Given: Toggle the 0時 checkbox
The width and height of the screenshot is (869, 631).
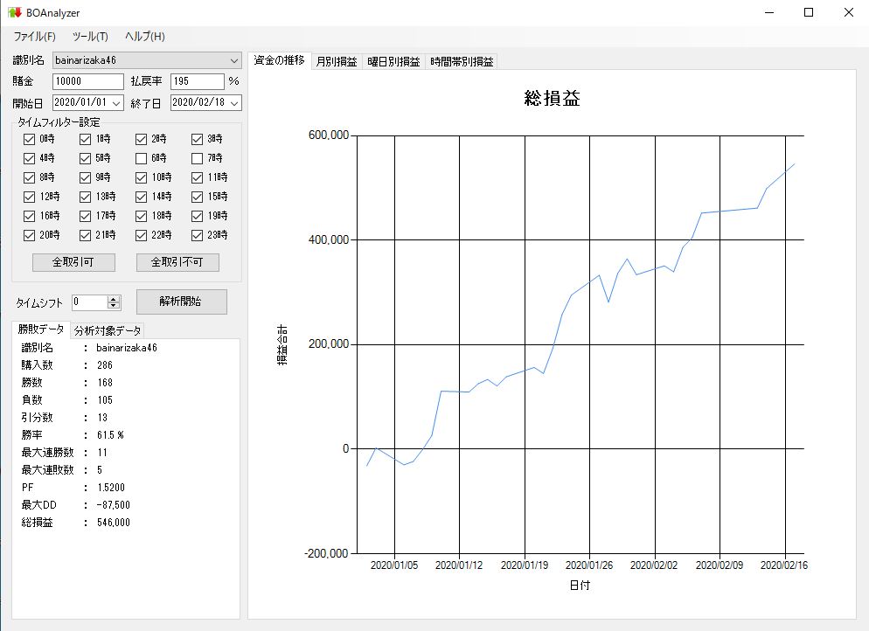Looking at the screenshot, I should 30,139.
